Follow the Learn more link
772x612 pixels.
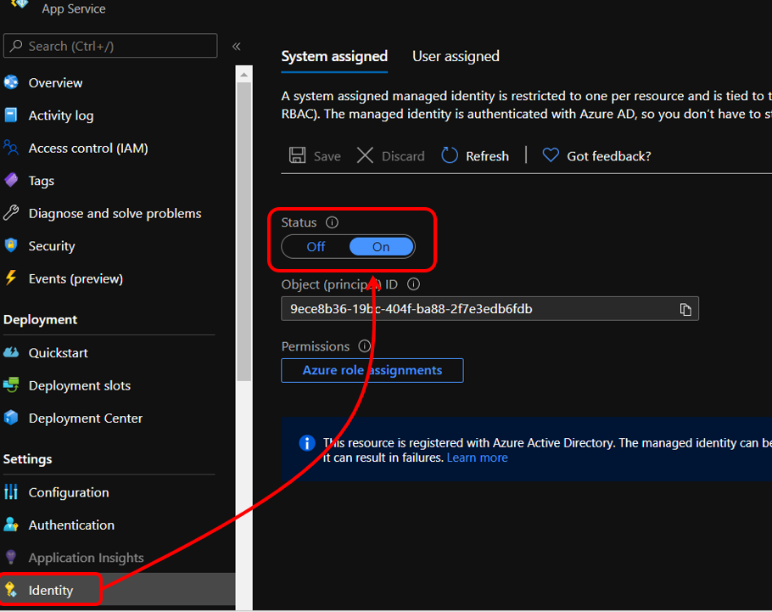[x=477, y=458]
